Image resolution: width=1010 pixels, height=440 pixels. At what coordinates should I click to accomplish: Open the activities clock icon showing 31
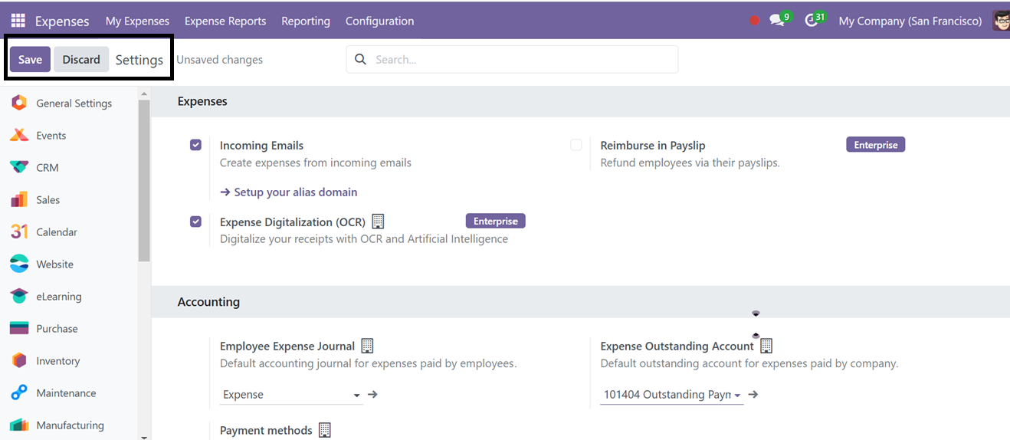[x=812, y=21]
